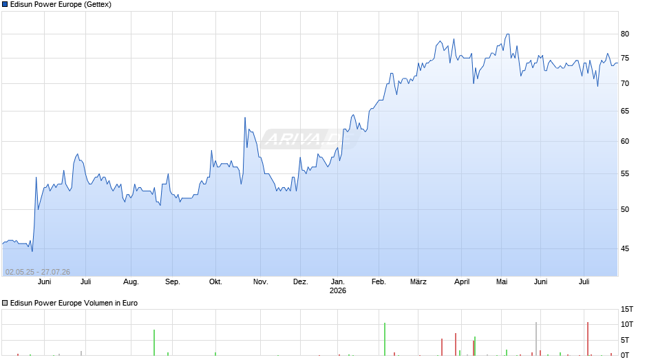This screenshot has width=647, height=362.
Task: Click the price axis value 55
Action: (x=625, y=174)
